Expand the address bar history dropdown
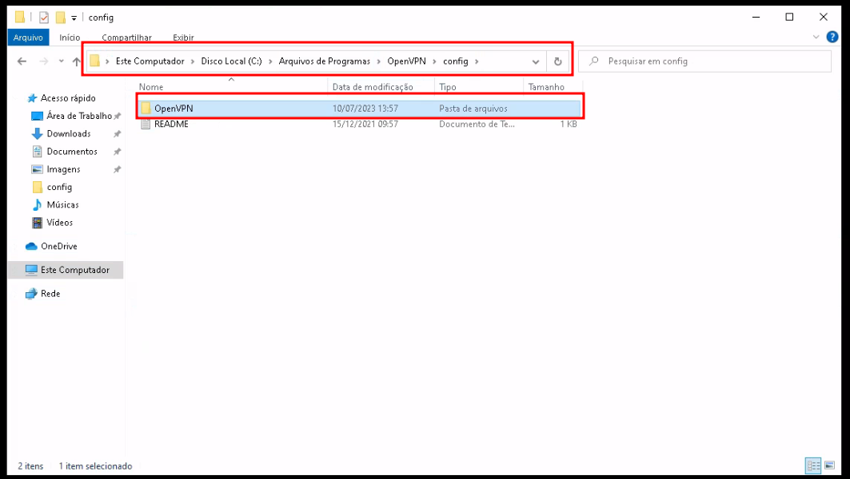 pyautogui.click(x=536, y=61)
